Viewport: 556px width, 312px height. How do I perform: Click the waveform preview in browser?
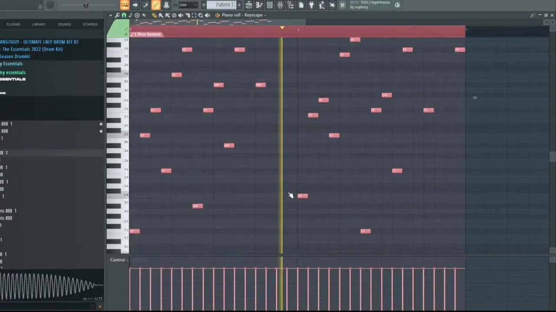pyautogui.click(x=52, y=286)
